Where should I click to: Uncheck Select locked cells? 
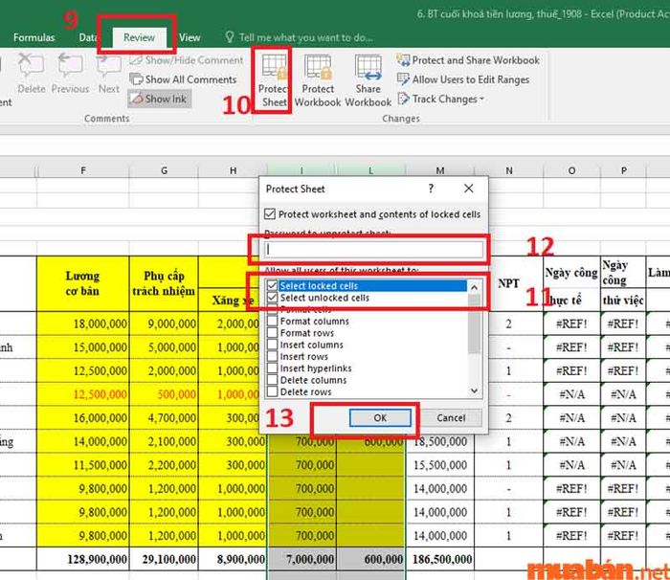272,285
